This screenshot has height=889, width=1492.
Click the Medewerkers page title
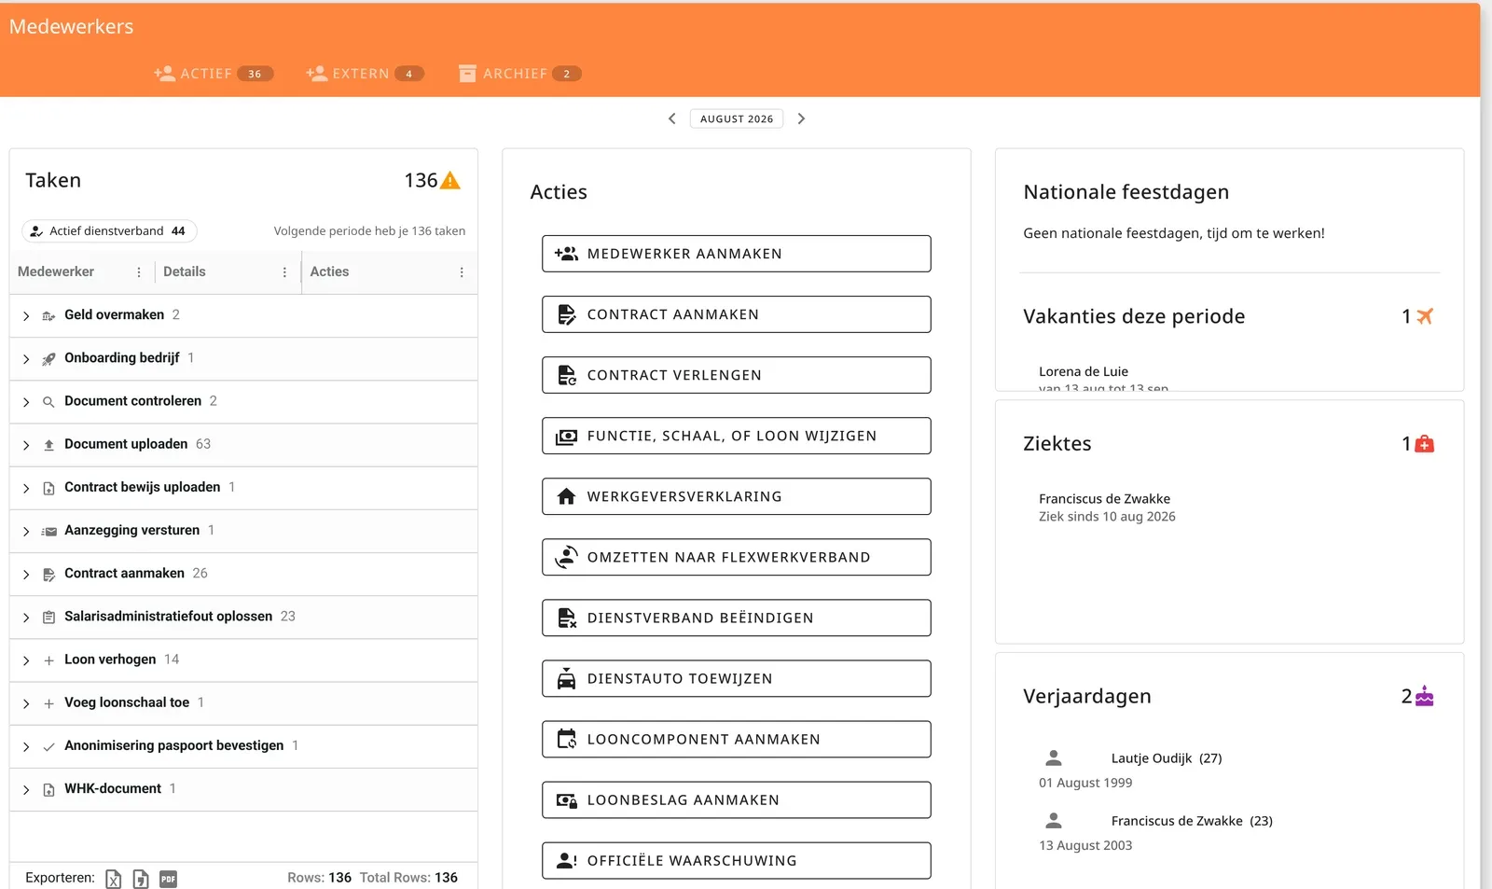click(x=72, y=26)
